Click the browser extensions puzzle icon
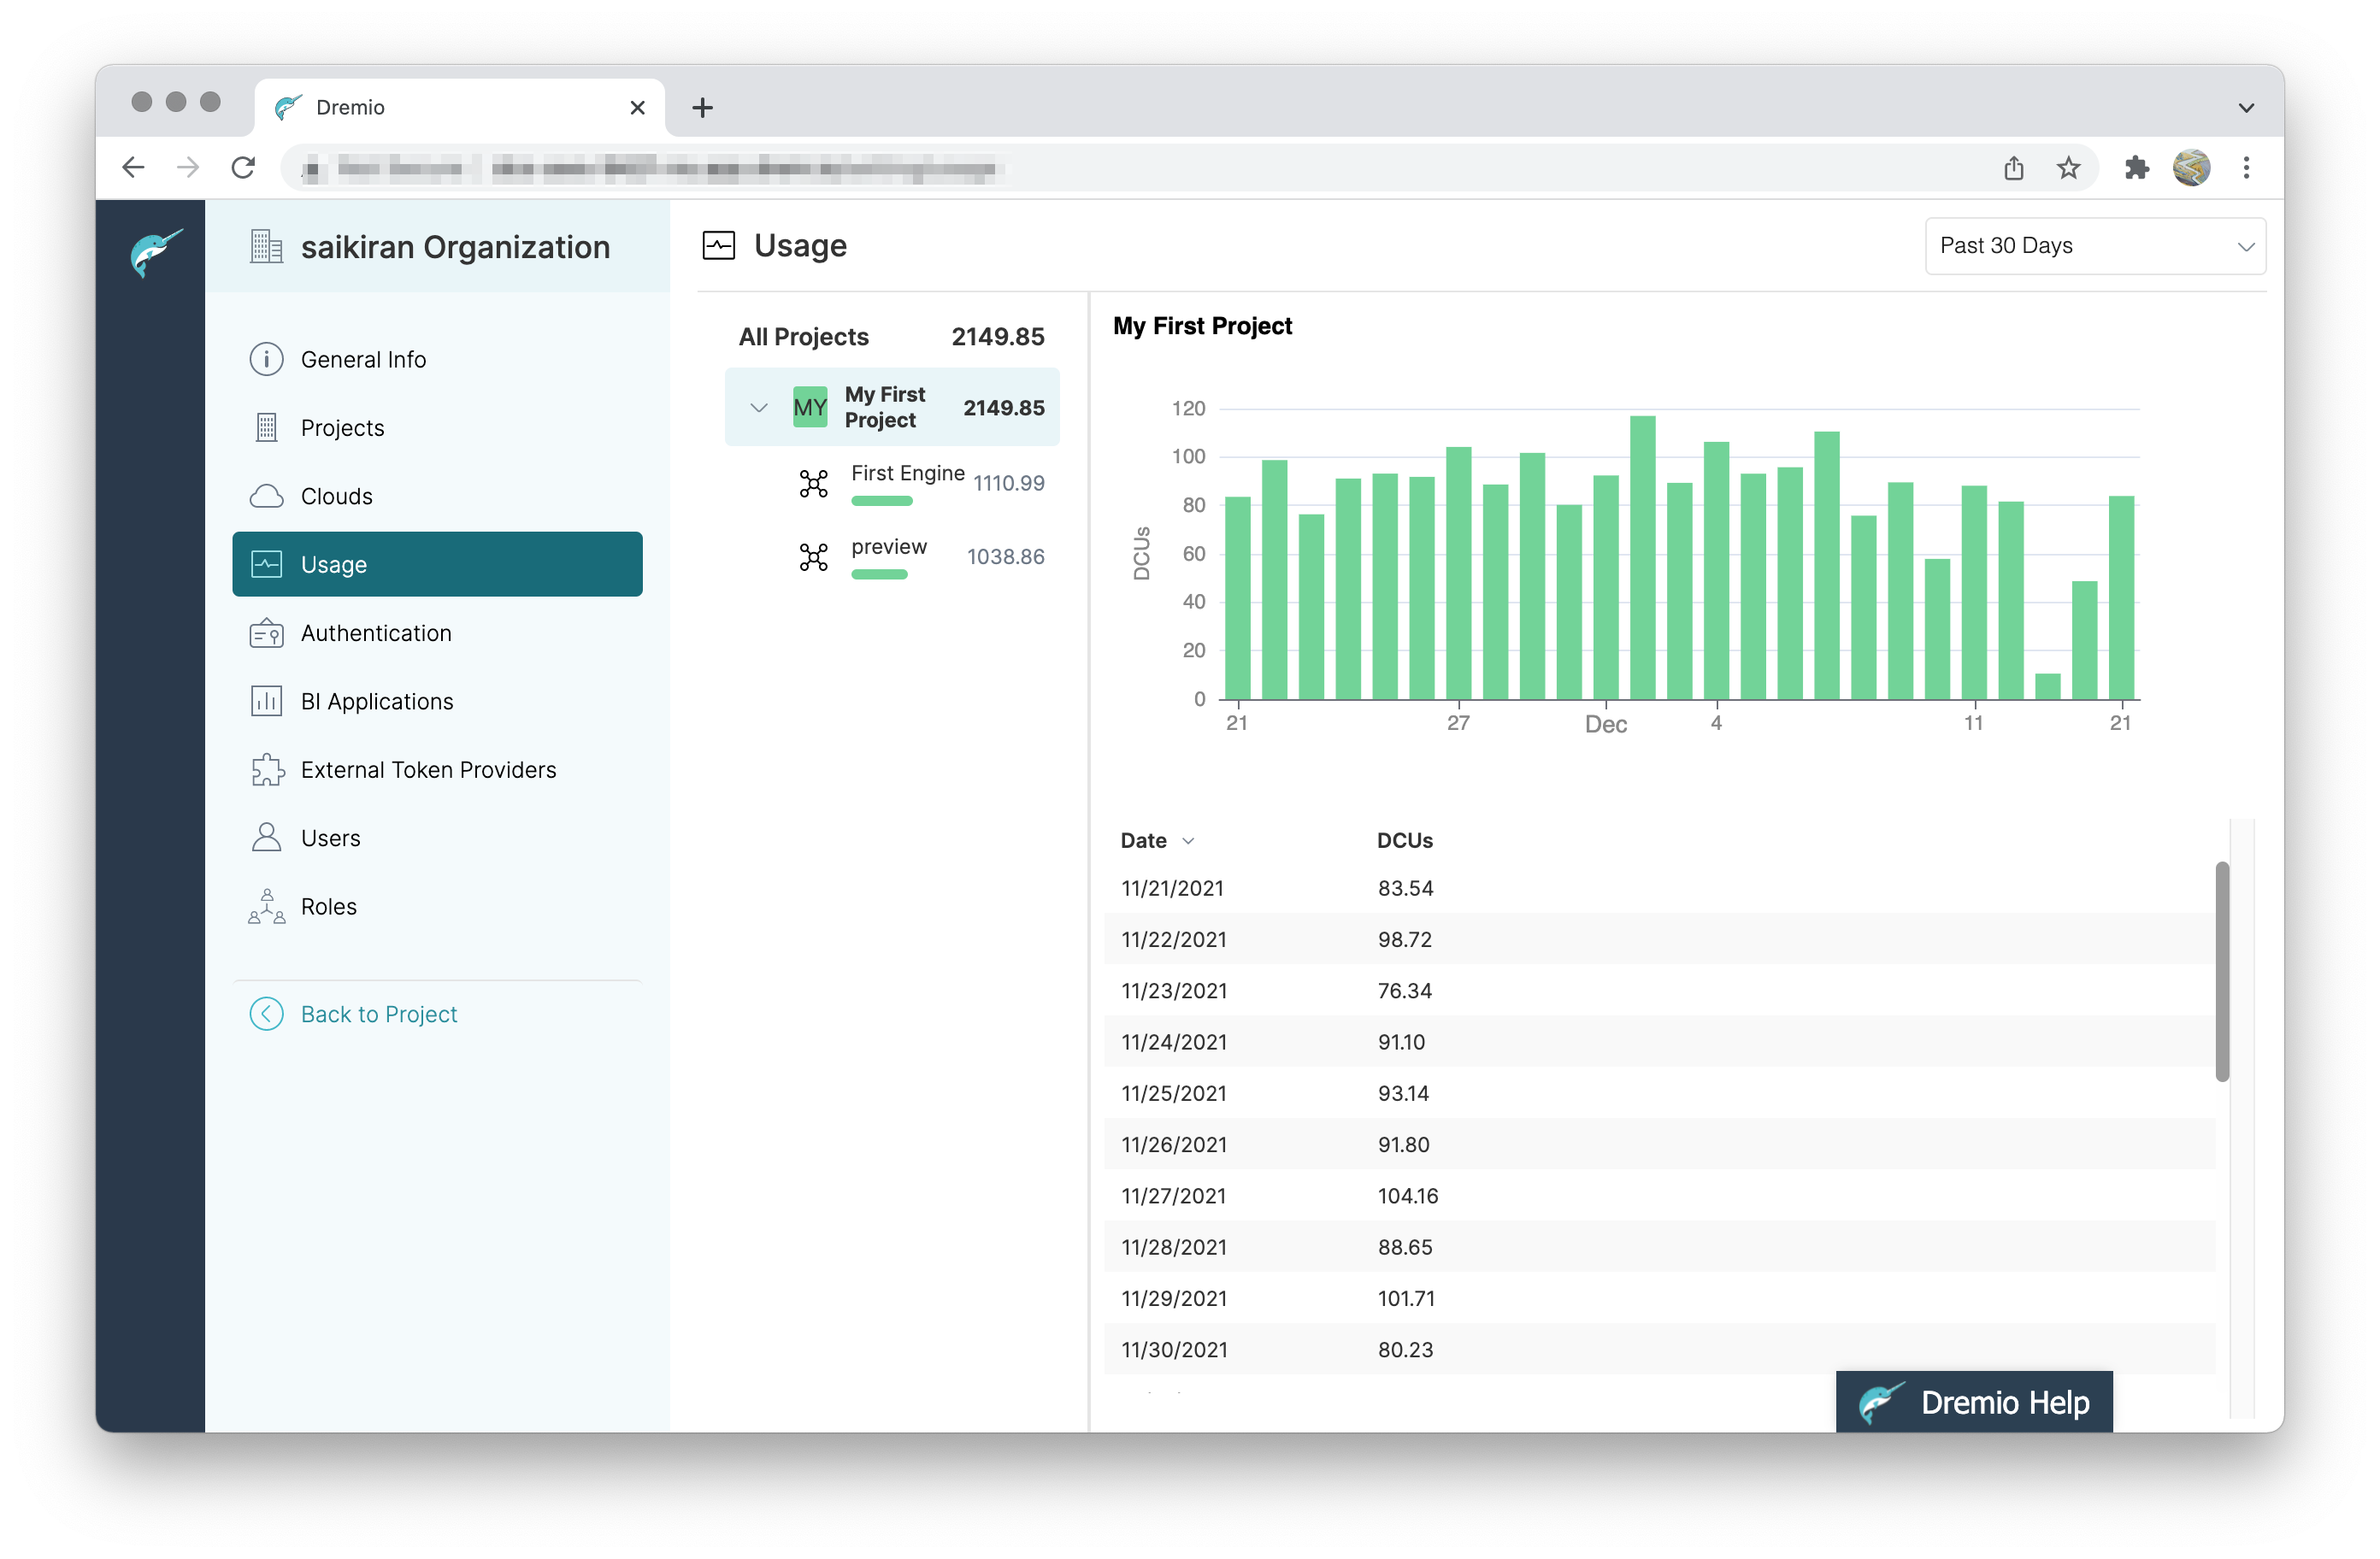The height and width of the screenshot is (1559, 2380). click(x=2136, y=168)
